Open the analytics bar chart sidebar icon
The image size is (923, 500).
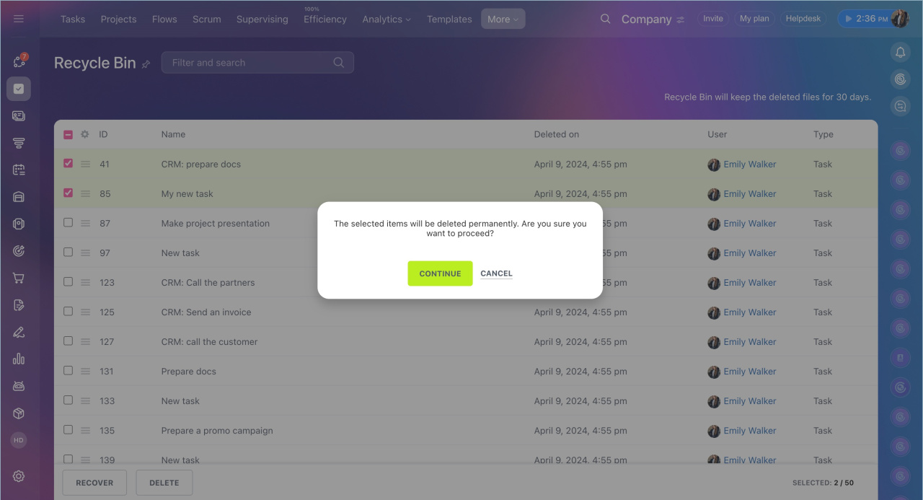pos(19,359)
